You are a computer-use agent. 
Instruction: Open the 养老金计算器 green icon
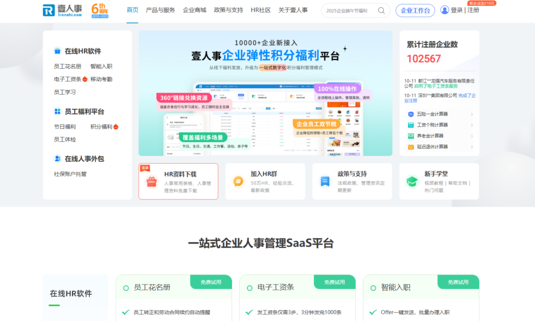410,136
